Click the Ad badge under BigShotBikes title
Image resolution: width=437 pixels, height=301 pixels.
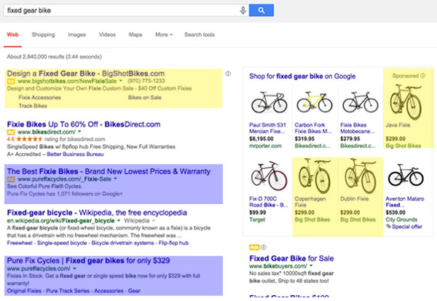(x=11, y=82)
